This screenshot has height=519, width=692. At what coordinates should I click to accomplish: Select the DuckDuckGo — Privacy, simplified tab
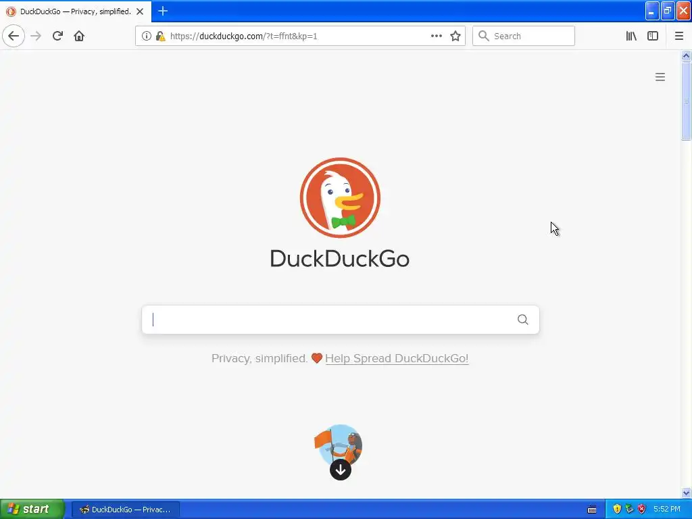pyautogui.click(x=76, y=11)
